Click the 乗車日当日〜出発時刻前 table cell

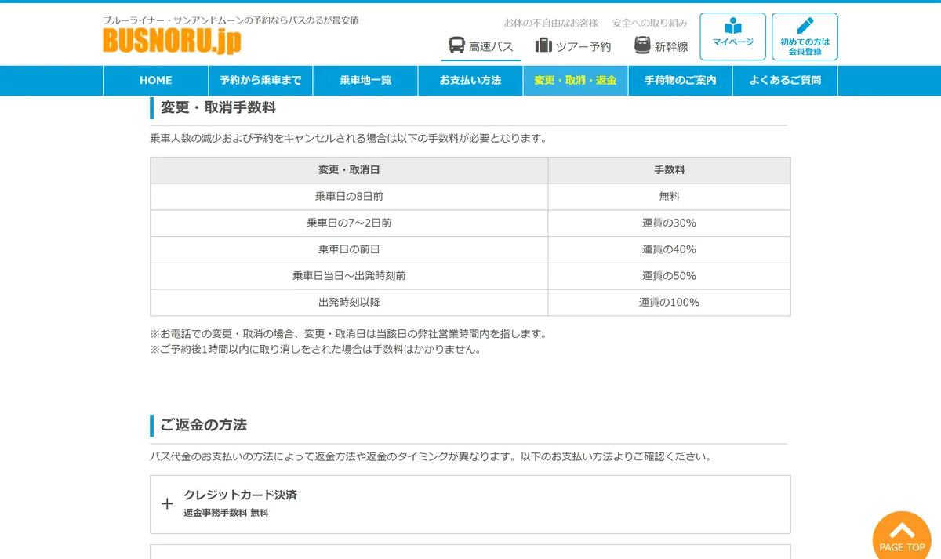pyautogui.click(x=349, y=276)
